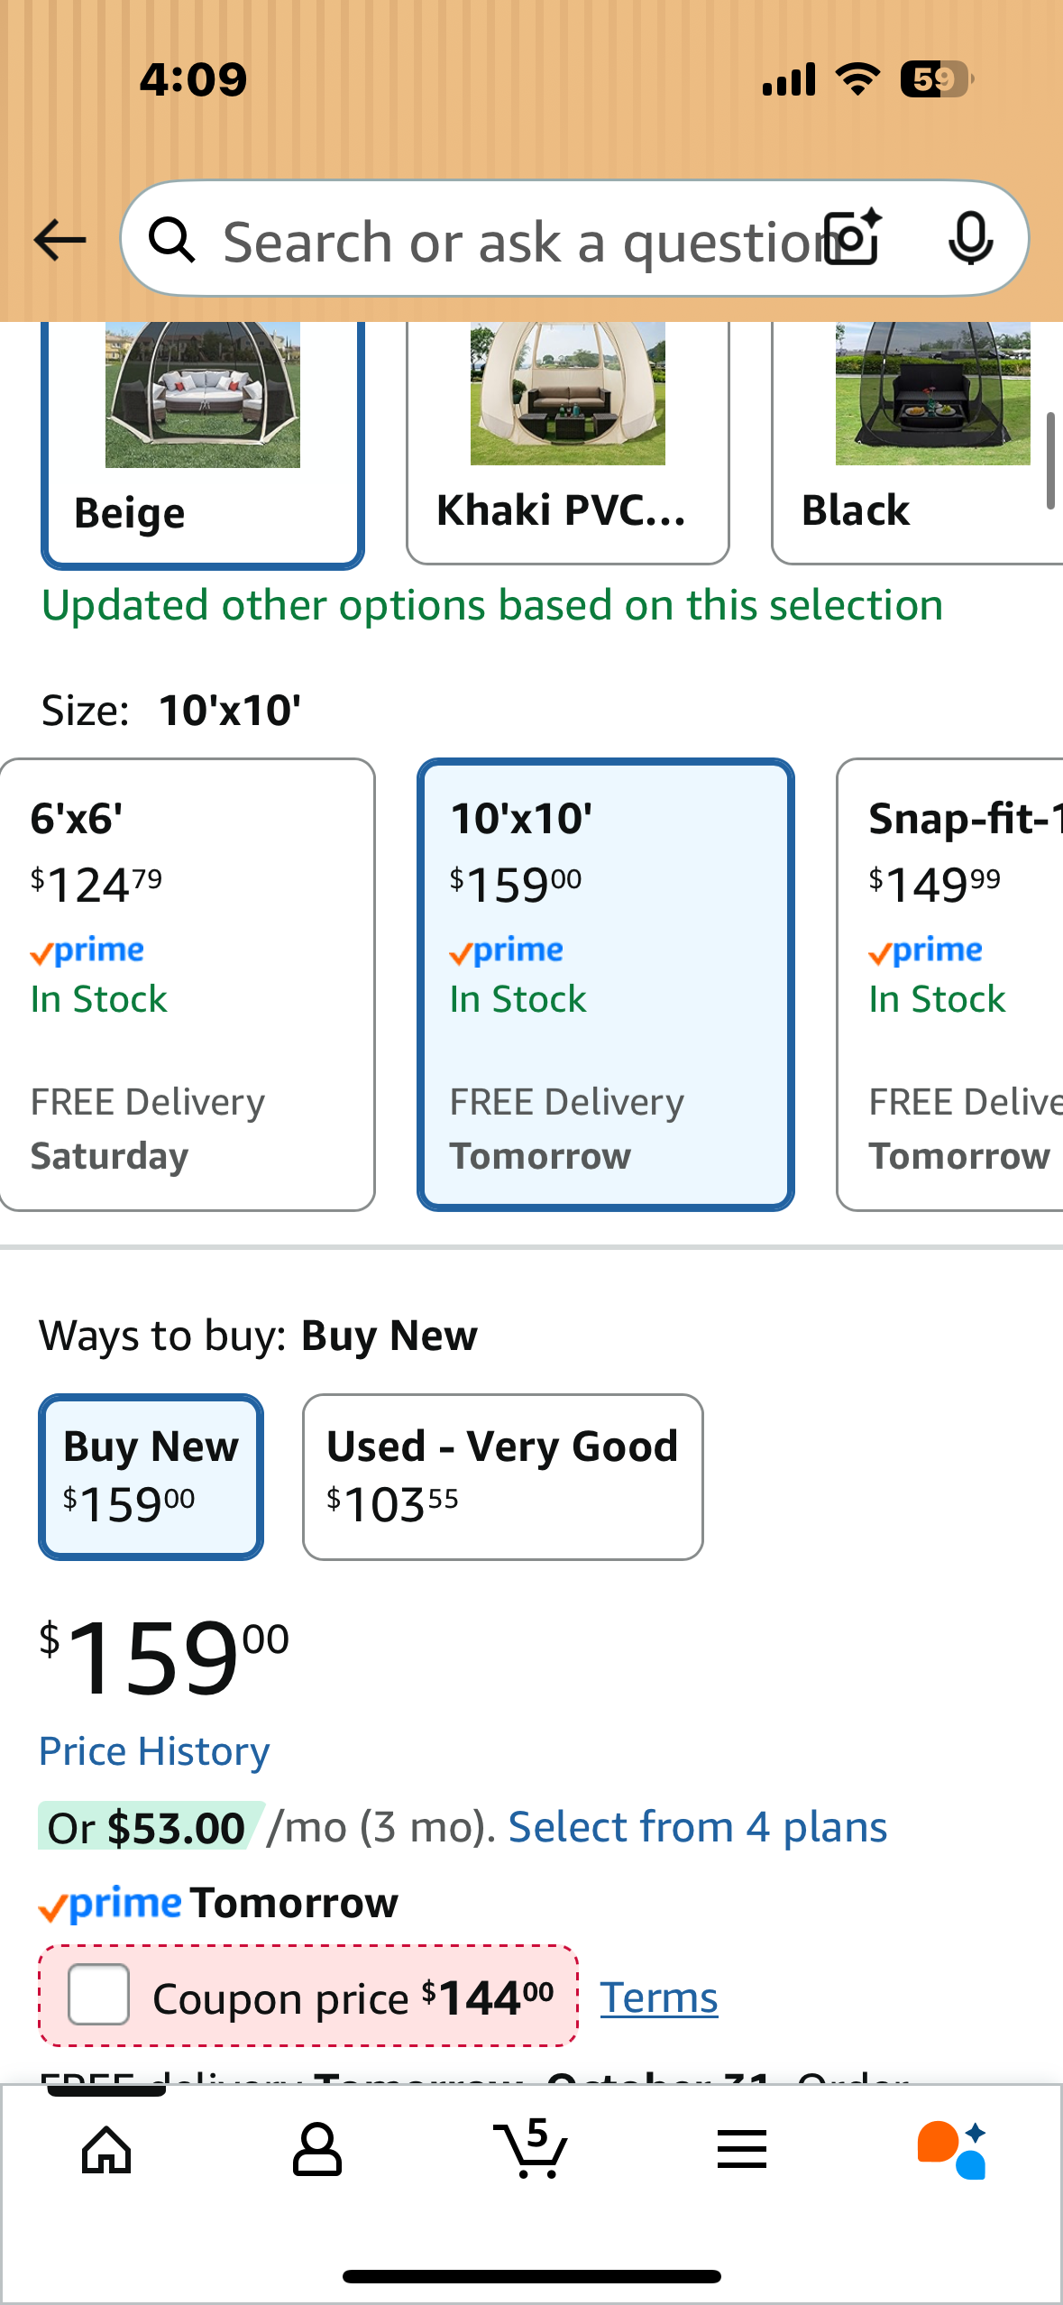Tap the search or ask a question field
The image size is (1063, 2305).
(514, 241)
